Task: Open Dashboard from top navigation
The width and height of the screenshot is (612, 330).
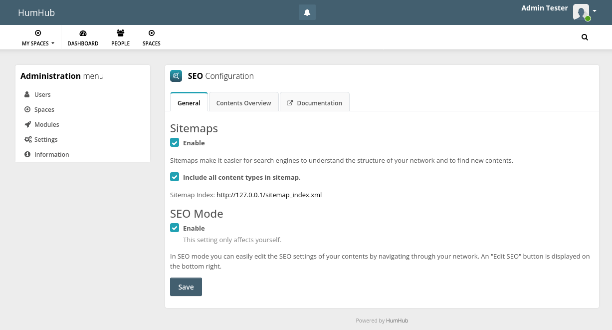Action: (83, 37)
